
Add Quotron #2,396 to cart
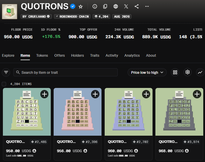(95, 94)
